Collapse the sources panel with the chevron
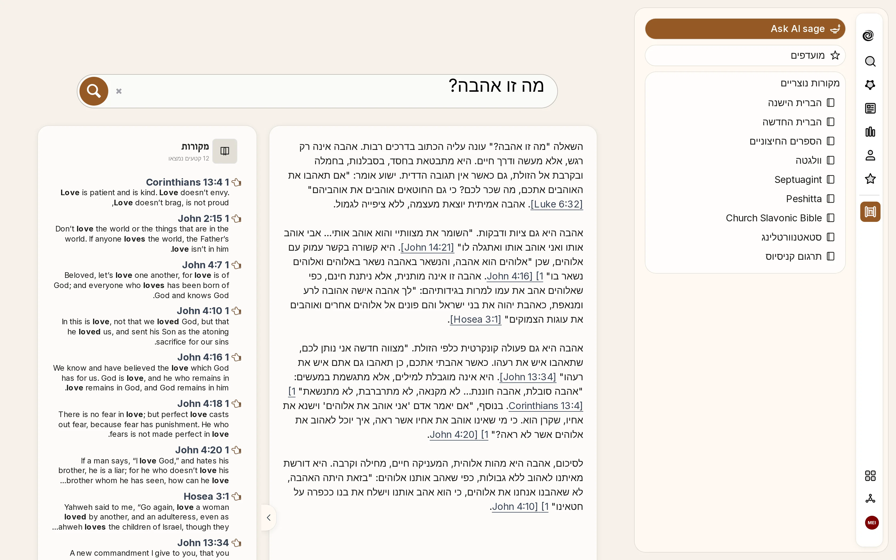896x560 pixels. click(x=269, y=517)
